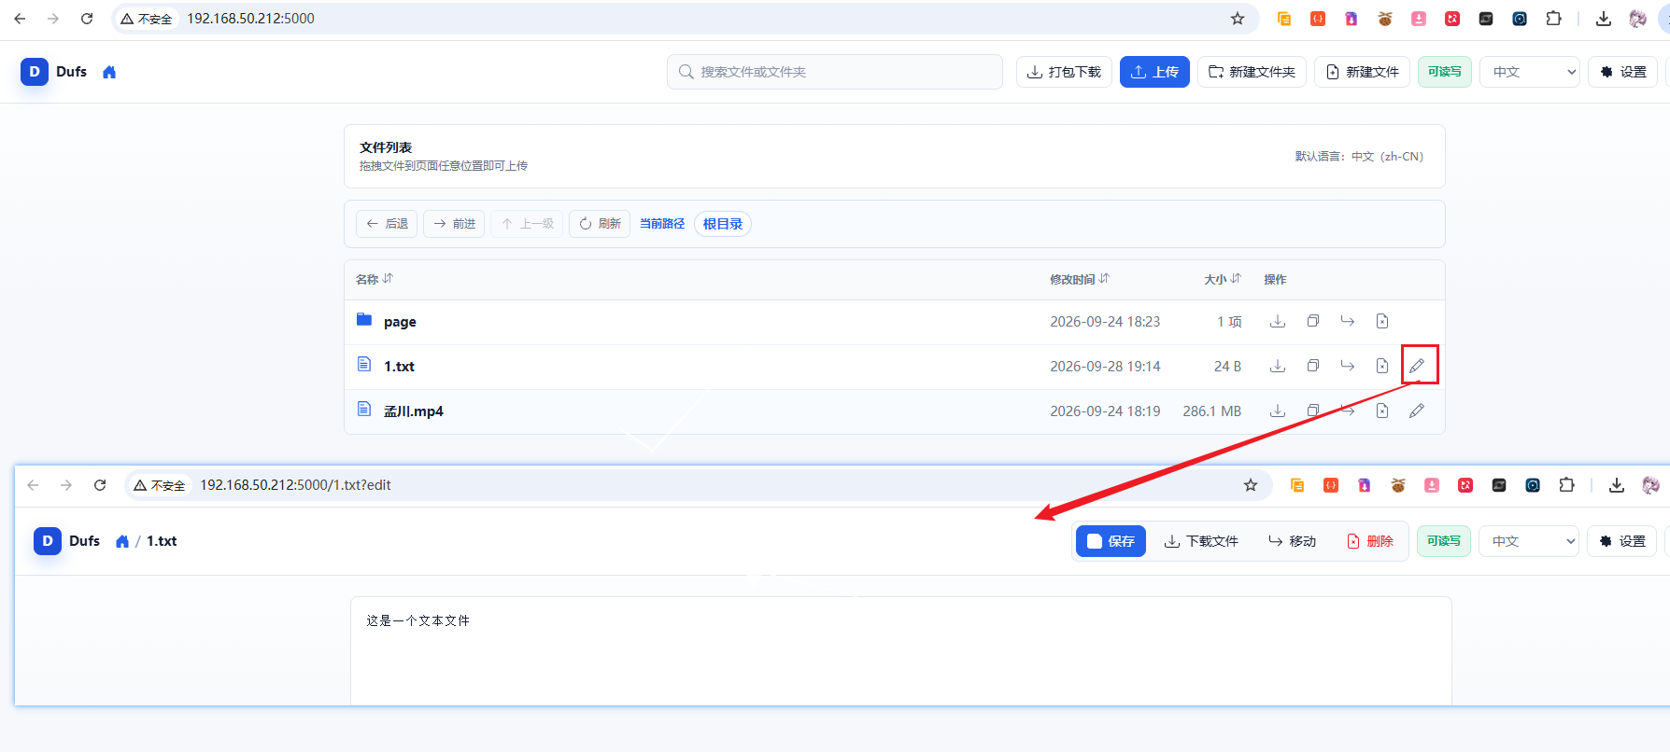This screenshot has width=1670, height=752.
Task: Toggle the 可读写 badge in editor window
Action: point(1444,541)
